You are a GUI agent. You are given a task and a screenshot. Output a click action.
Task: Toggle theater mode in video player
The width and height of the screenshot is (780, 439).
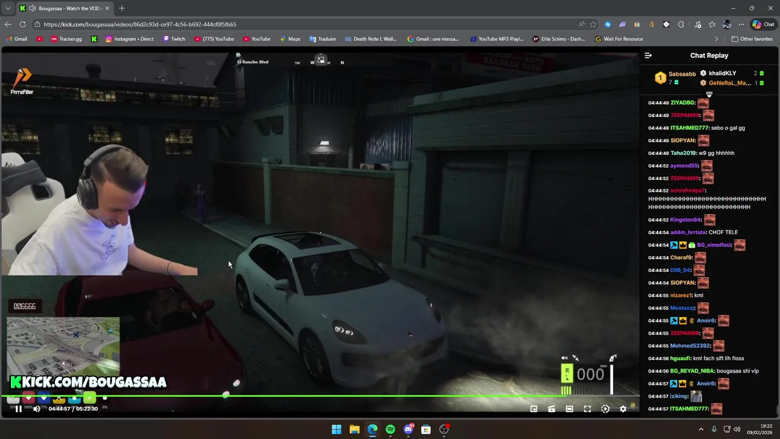coord(569,409)
